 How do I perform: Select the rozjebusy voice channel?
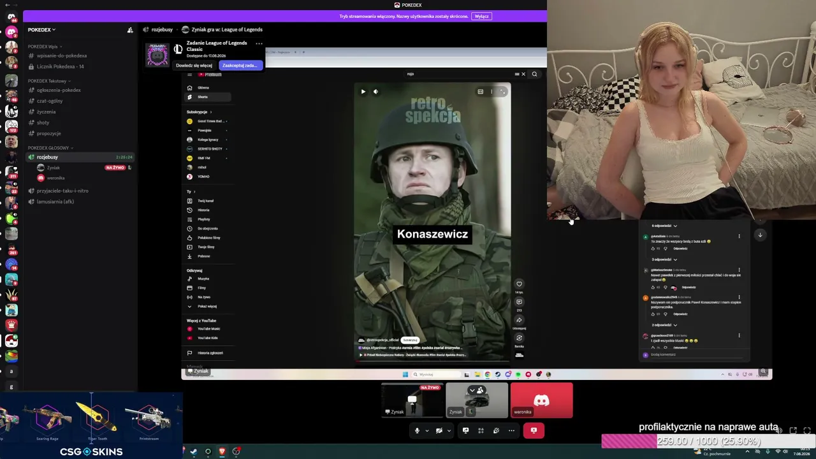(x=80, y=157)
